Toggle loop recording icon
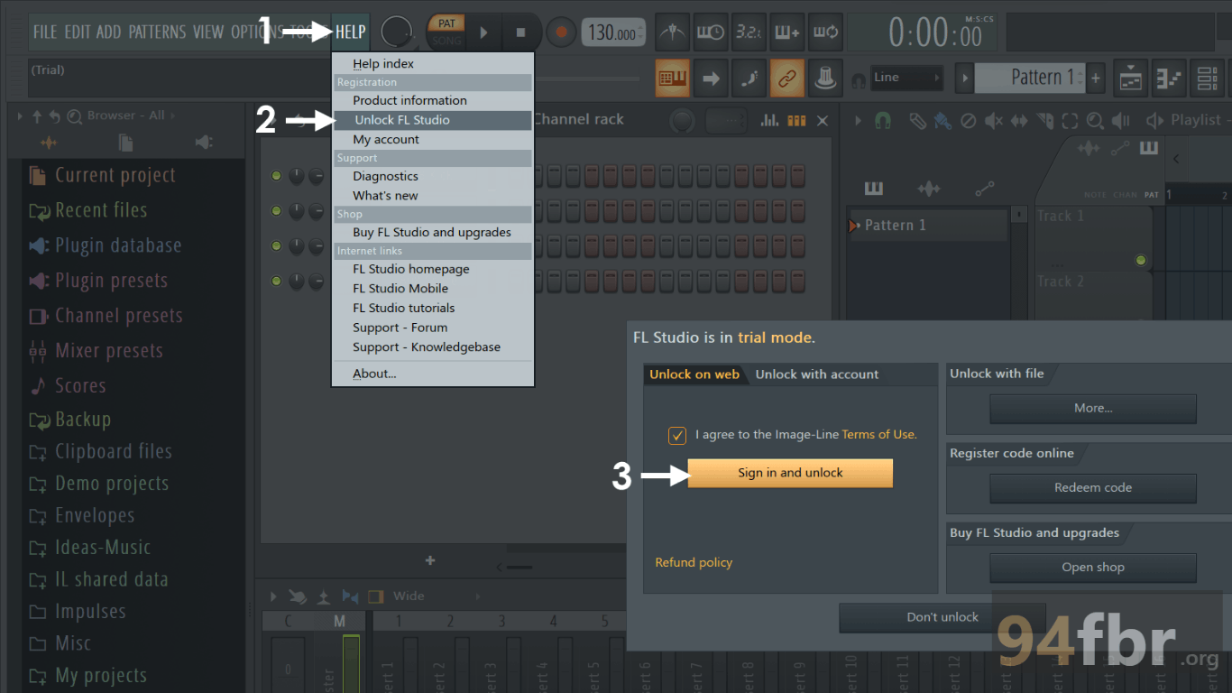Viewport: 1232px width, 693px height. tap(825, 32)
